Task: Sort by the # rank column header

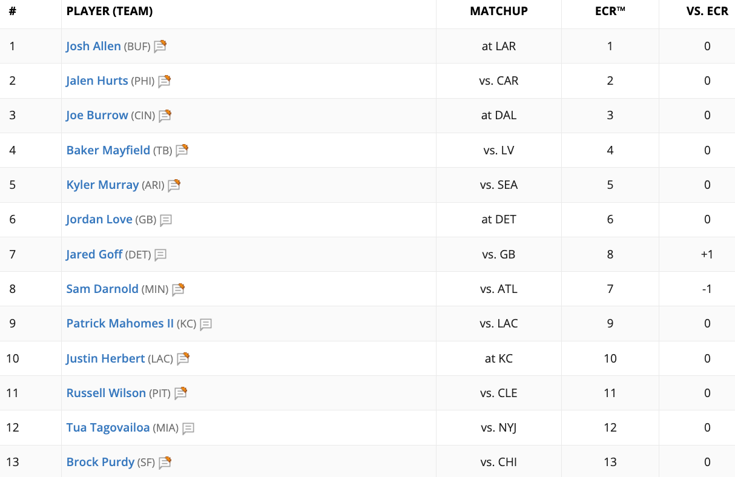Action: point(12,11)
